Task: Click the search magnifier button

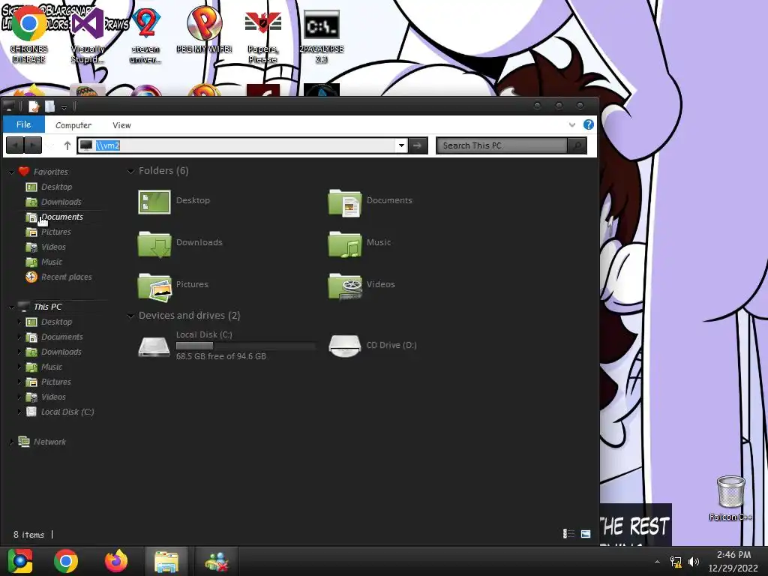Action: coord(577,145)
